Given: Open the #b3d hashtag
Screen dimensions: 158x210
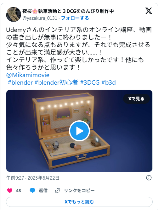Looking at the screenshot, I should [108, 82].
